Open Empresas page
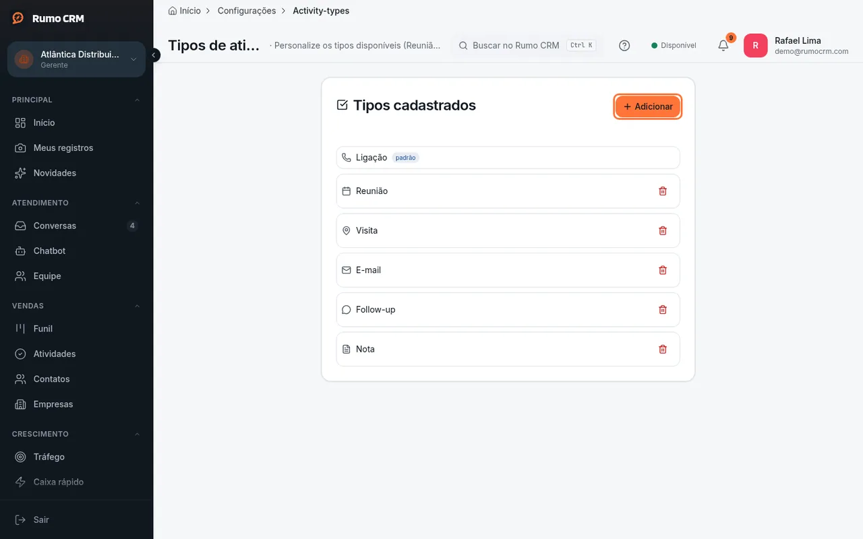863x539 pixels. coord(76,404)
